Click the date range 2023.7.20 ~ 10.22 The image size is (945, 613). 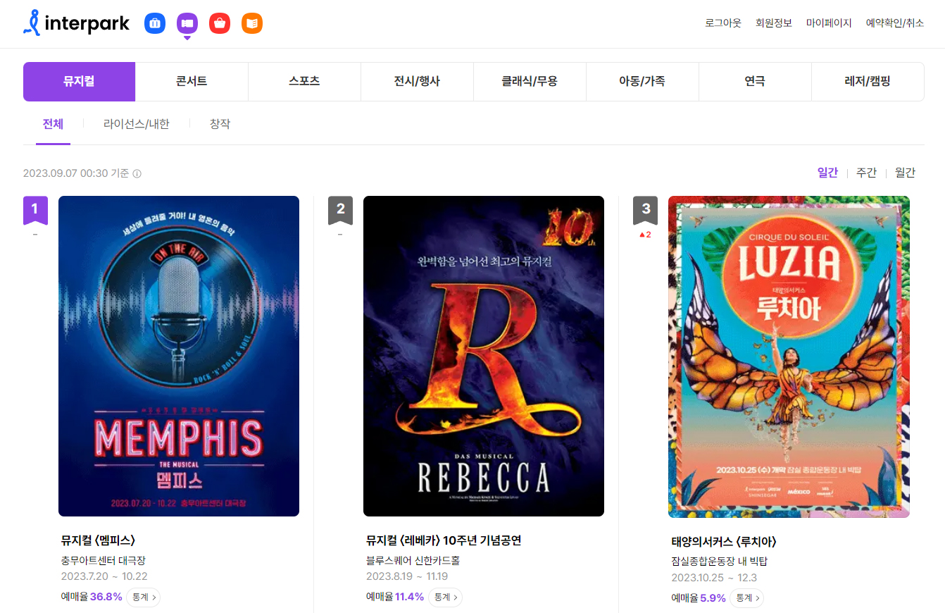tap(104, 576)
